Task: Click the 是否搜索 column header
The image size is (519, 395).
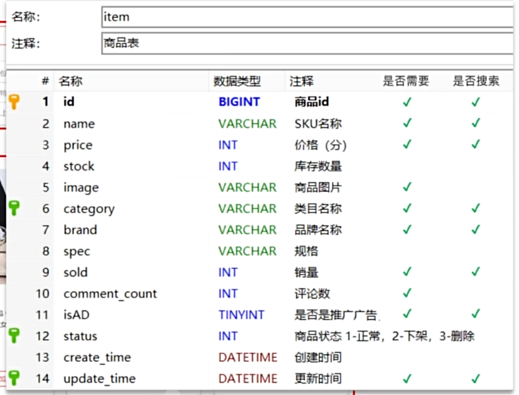Action: tap(476, 81)
